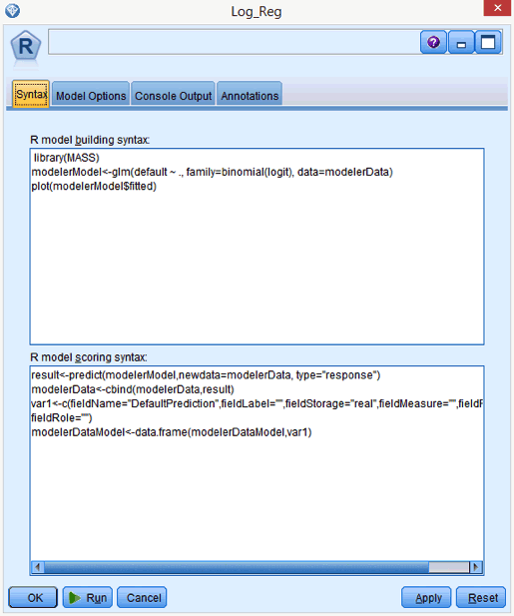Click the R node pentagon icon

[26, 47]
